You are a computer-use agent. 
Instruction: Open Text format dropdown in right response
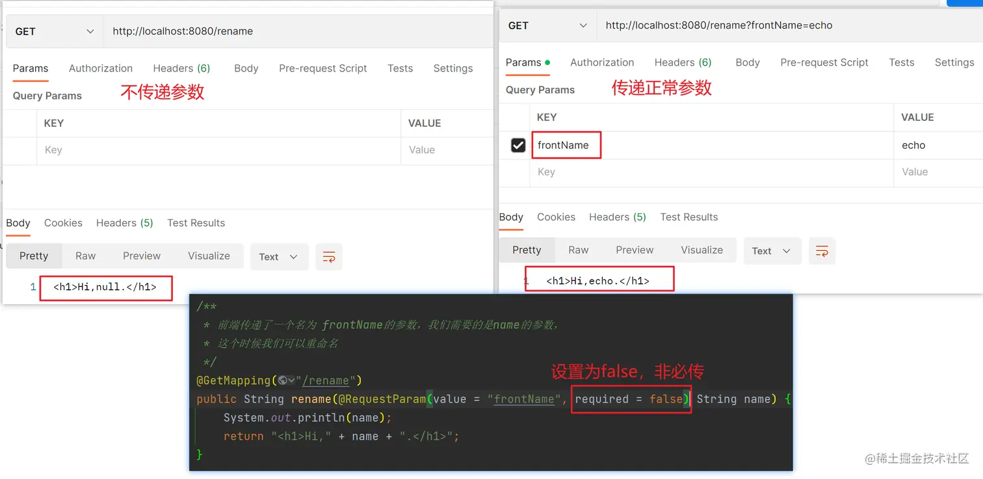point(771,251)
